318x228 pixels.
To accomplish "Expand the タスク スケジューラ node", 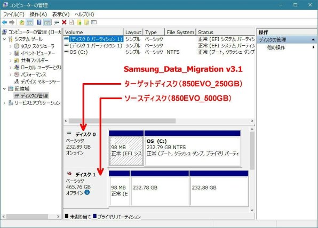I will (x=10, y=46).
